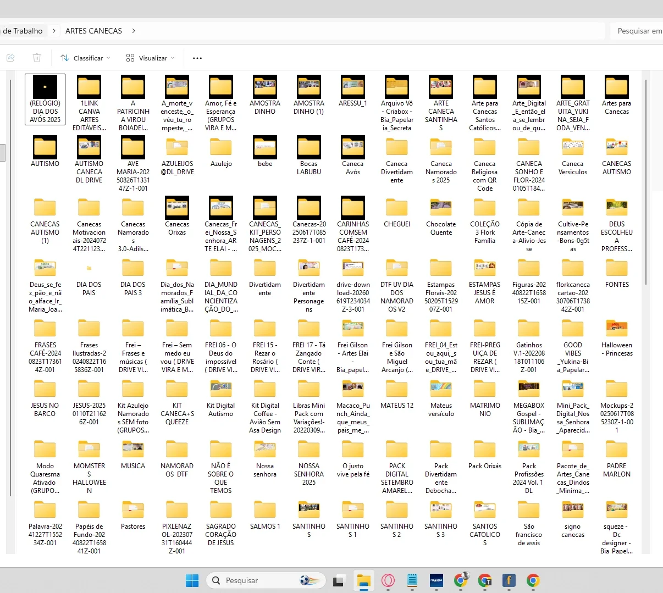Click the ARTES CANECAS breadcrumb
Viewport: 663px width, 593px height.
93,31
